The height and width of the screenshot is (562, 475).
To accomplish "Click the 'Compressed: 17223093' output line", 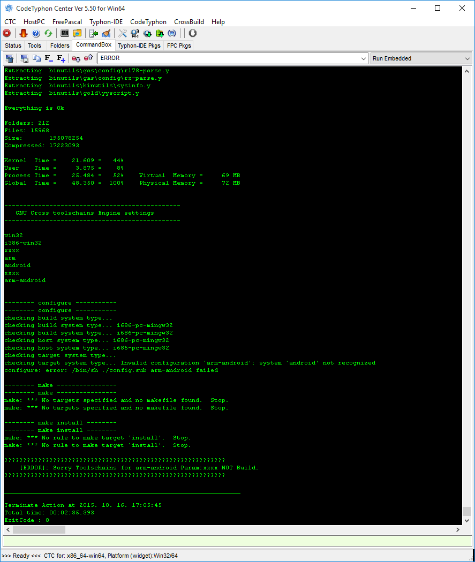I will (42, 146).
